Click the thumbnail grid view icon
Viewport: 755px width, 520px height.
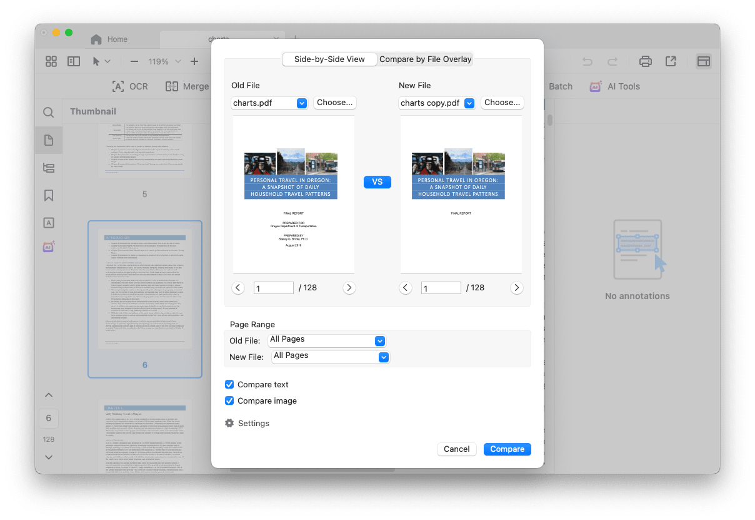[x=51, y=61]
